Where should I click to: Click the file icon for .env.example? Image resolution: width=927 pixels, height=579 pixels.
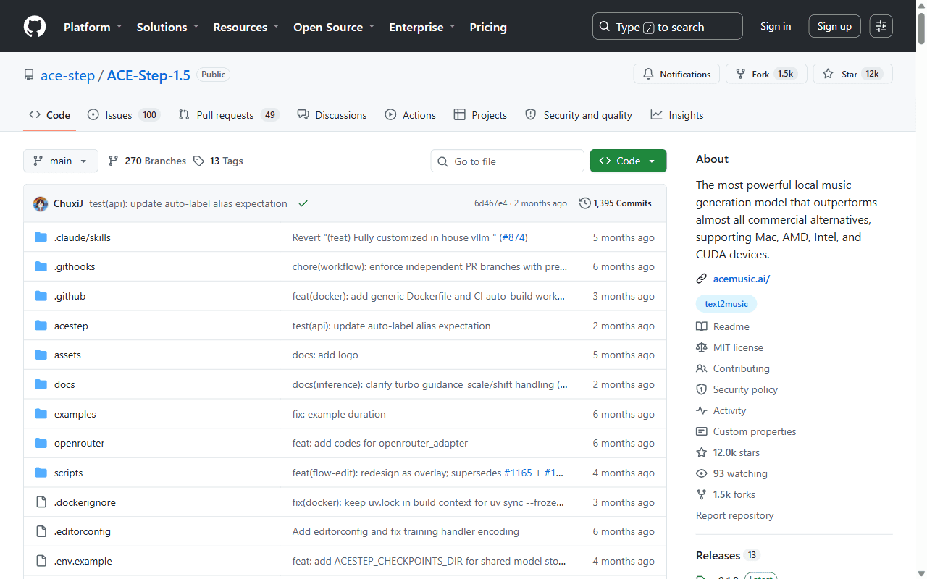coord(41,561)
